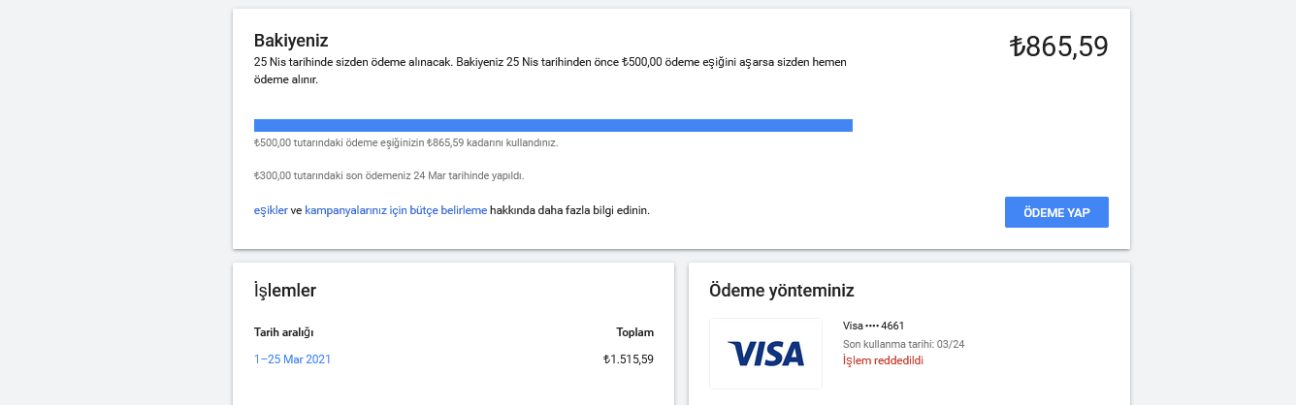Click the Bakiyeniz heading
Viewport: 1296px width, 405px height.
tap(291, 41)
